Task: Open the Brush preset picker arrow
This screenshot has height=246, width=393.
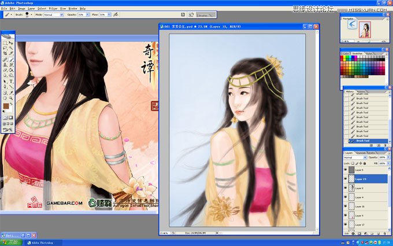Action: 31,15
